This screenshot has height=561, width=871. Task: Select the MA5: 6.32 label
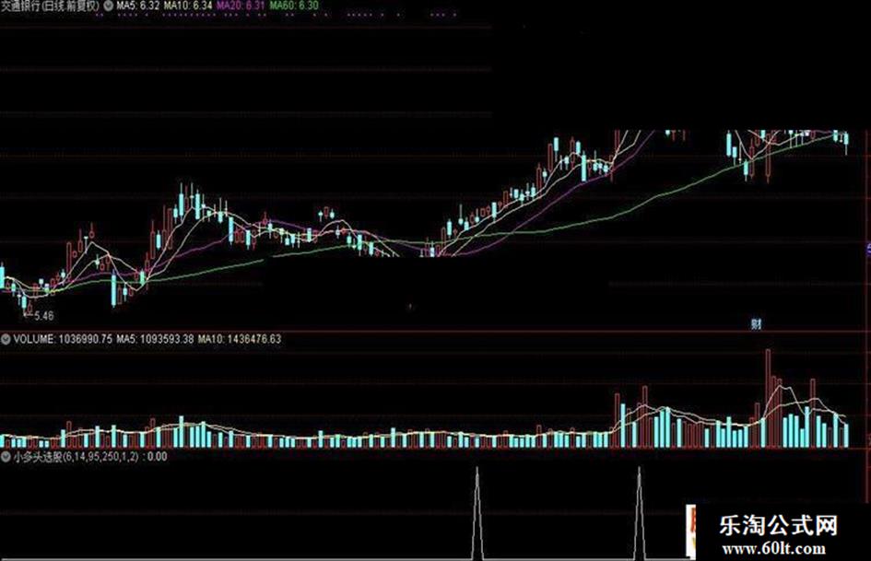(x=137, y=6)
